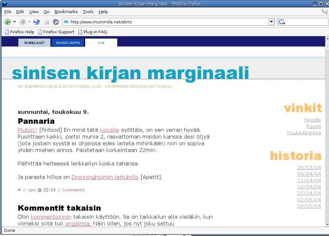The width and height of the screenshot is (329, 236).
Task: Open the 28/03/04 history archive link
Action: coord(308,167)
